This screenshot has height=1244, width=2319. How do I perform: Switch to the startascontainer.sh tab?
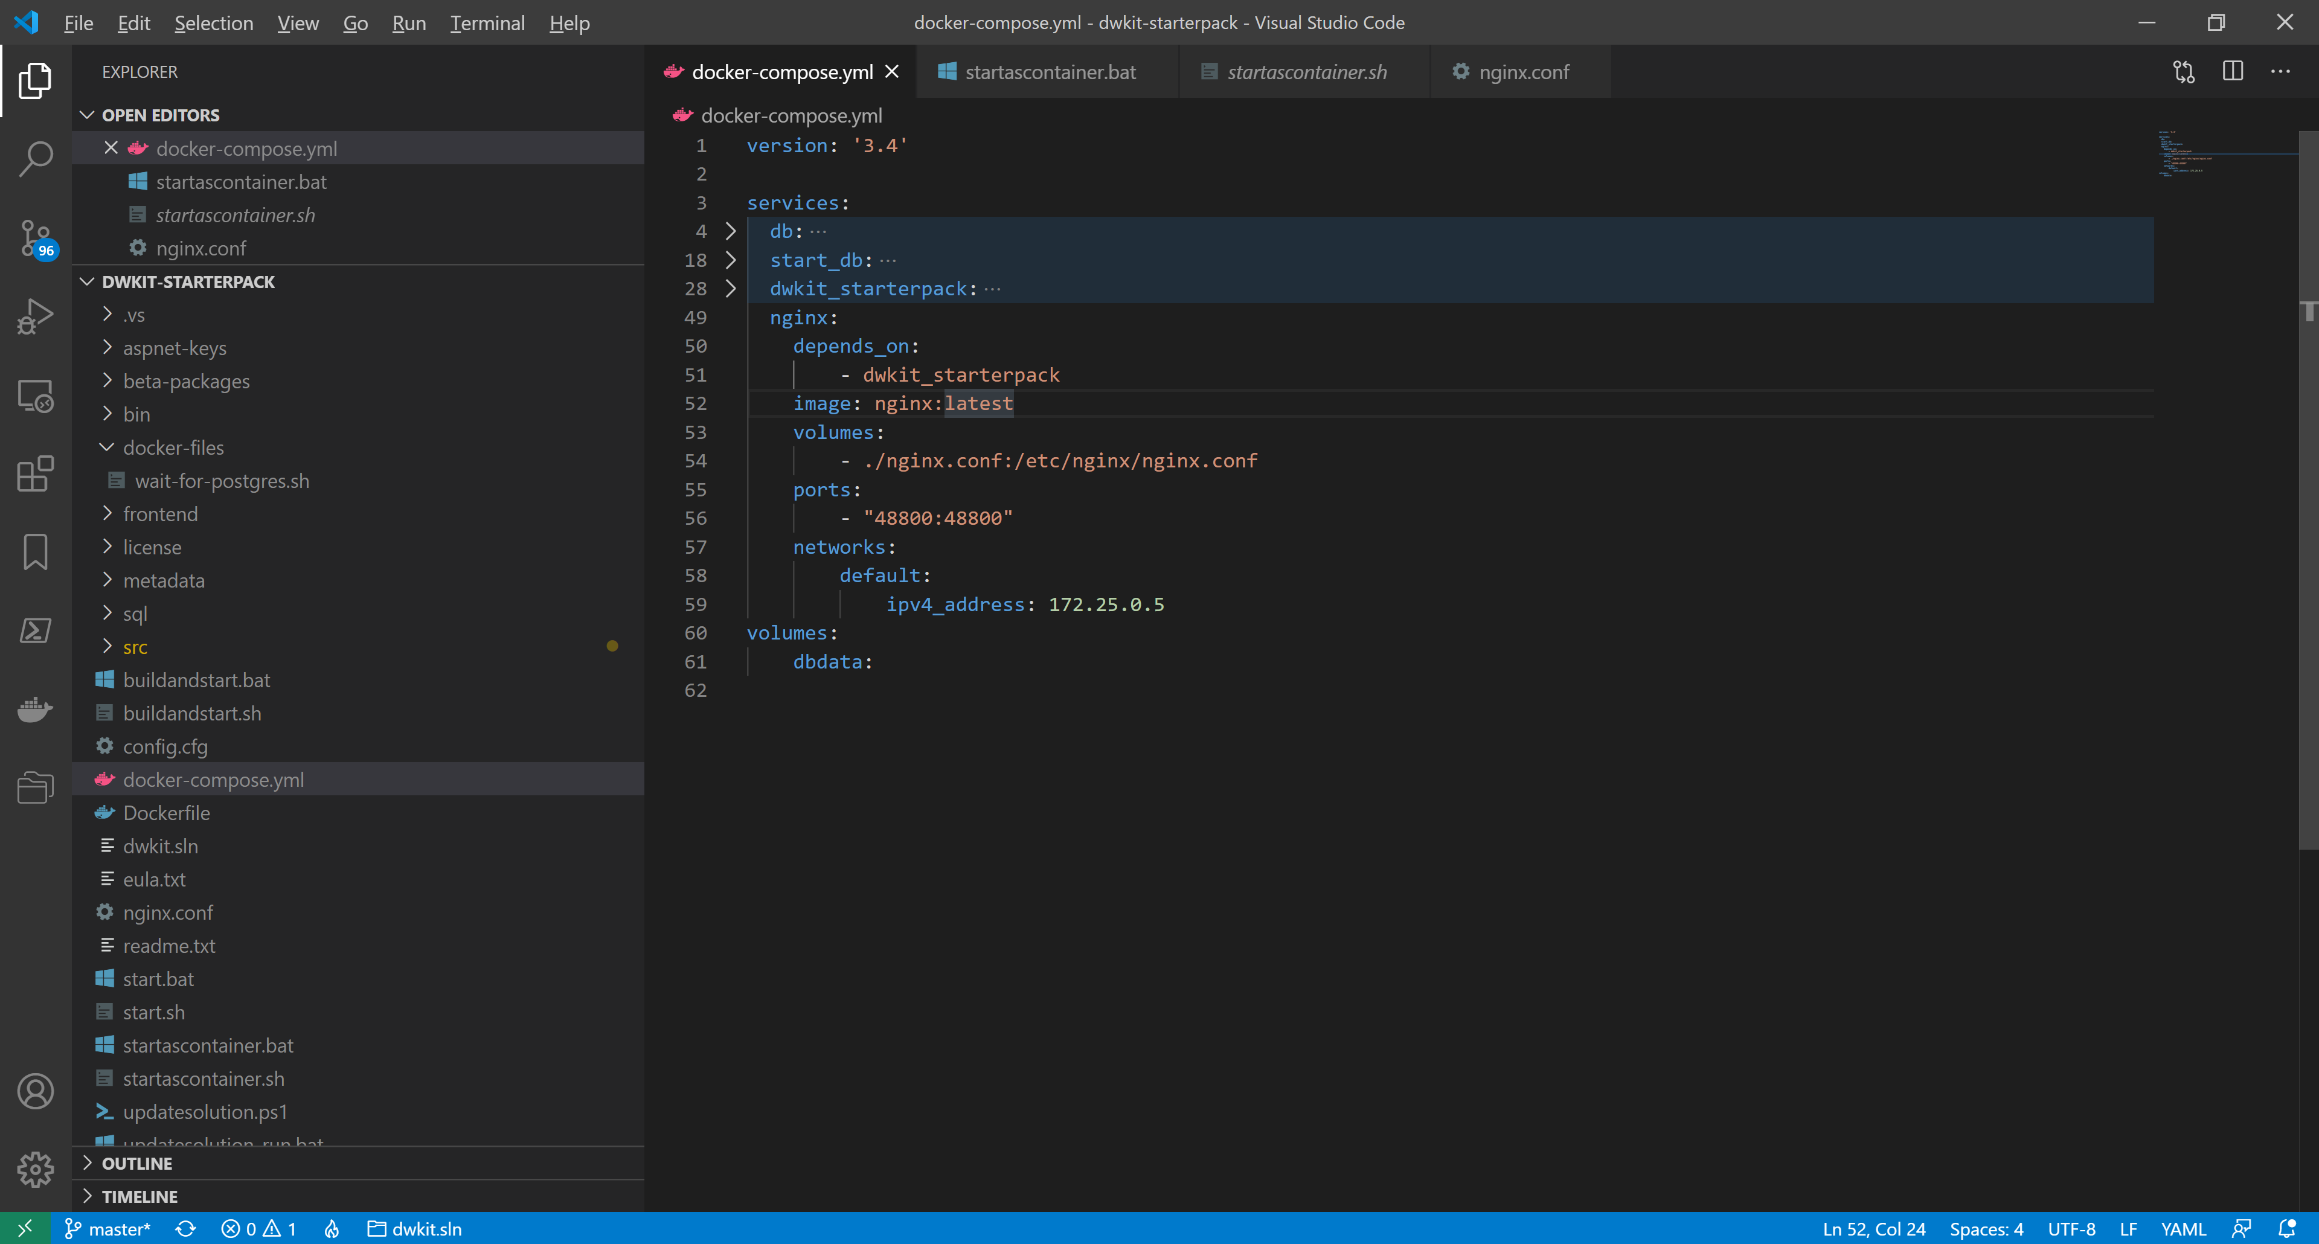pyautogui.click(x=1305, y=72)
